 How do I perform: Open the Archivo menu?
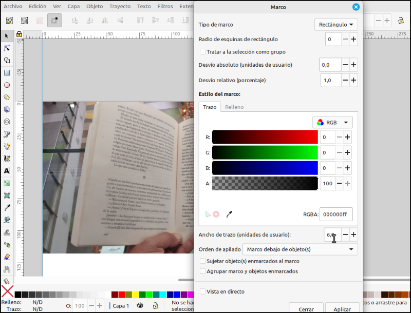13,6
